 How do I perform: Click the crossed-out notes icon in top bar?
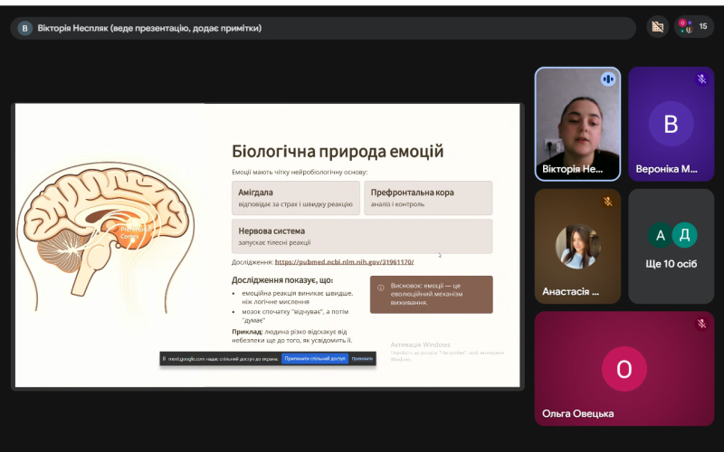pyautogui.click(x=658, y=27)
